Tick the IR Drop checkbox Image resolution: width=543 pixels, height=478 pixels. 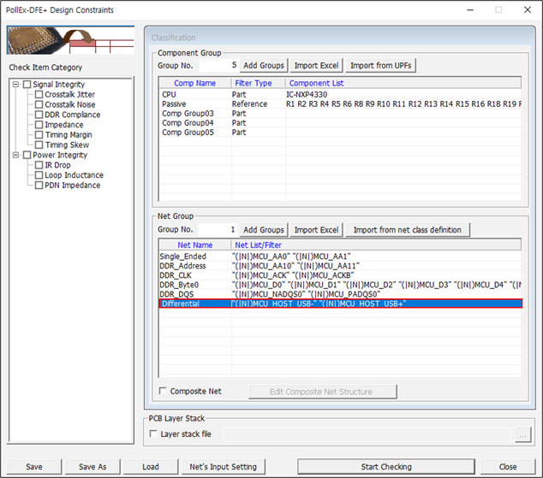39,165
